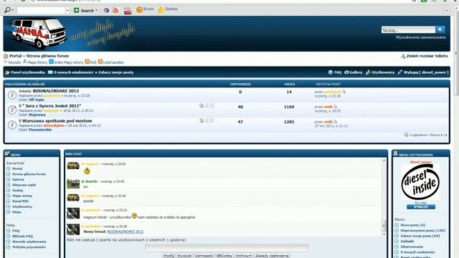
Task: Click dominik's username in mini-chat
Action: click(x=91, y=181)
